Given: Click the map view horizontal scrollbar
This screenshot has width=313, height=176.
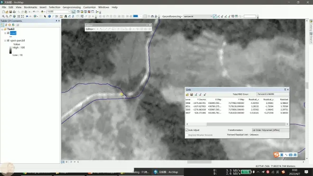Looking at the screenshot, I should point(199,162).
